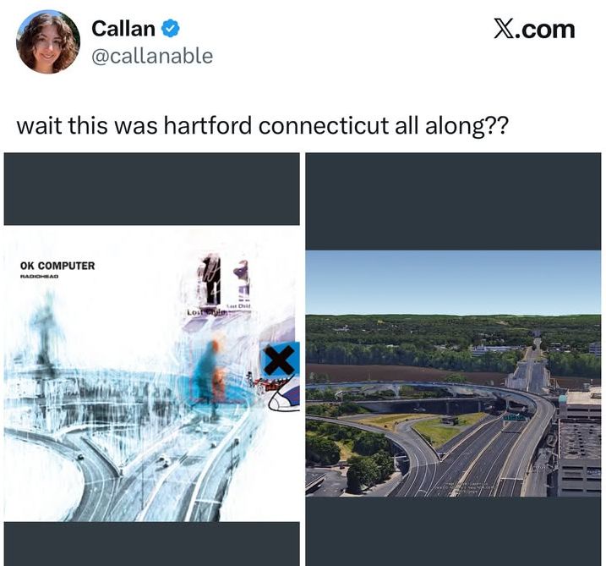The width and height of the screenshot is (606, 566).
Task: Click the blurry stick figure at left
Action: click(46, 331)
